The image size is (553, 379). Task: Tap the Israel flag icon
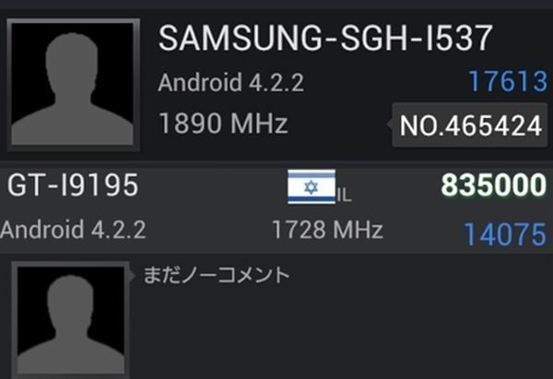[x=312, y=186]
